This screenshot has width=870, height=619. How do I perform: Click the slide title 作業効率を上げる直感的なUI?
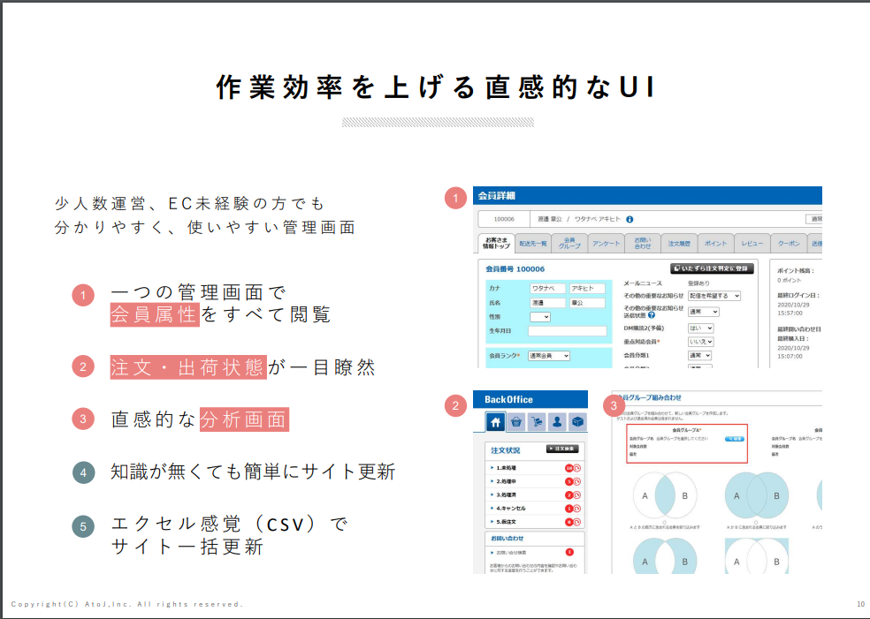coord(437,87)
